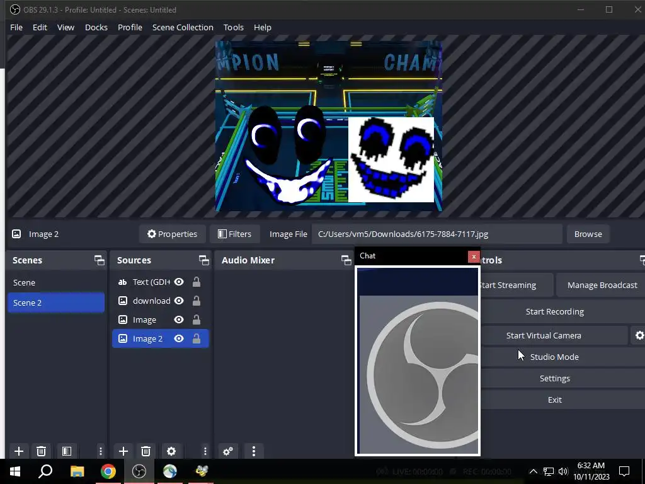Lock the download source
This screenshot has width=645, height=484.
pos(197,301)
